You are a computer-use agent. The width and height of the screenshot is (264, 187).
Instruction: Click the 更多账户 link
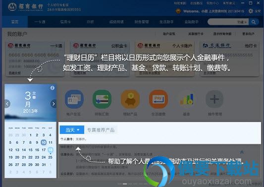pos(248,34)
